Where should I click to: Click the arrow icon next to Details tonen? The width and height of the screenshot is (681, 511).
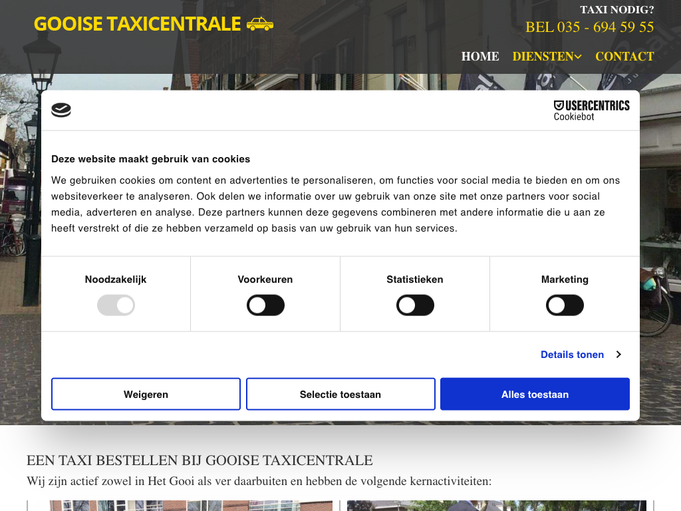click(618, 355)
